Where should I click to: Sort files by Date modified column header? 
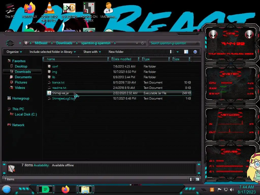pos(125,59)
